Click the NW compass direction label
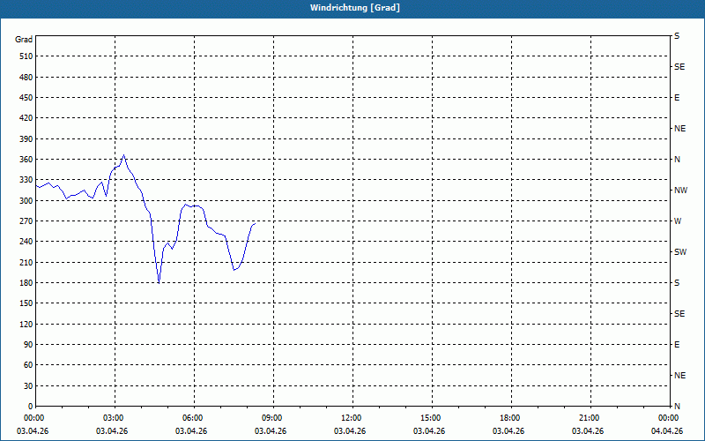Screen dimensions: 705x441 click(x=680, y=191)
